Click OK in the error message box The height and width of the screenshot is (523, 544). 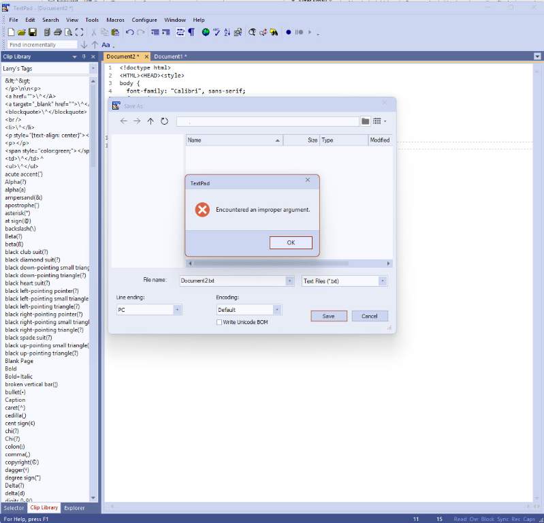291,242
